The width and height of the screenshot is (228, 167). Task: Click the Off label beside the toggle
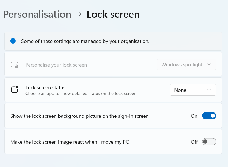tap(194, 142)
